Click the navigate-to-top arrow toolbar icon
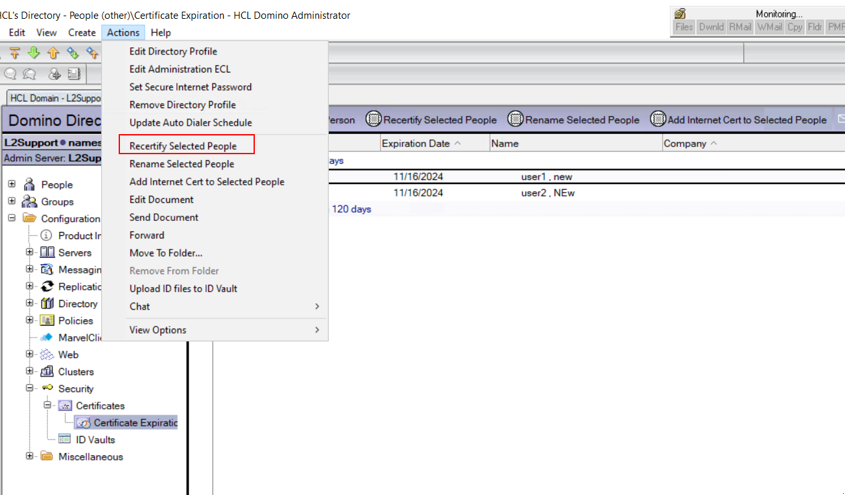Image resolution: width=845 pixels, height=495 pixels. coord(14,53)
